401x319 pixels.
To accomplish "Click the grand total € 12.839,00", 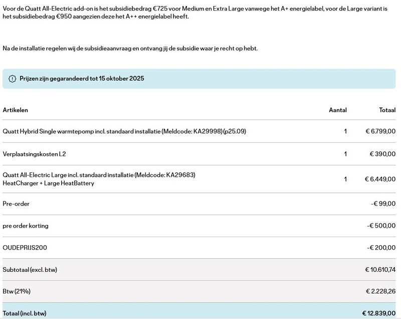I will [379, 313].
